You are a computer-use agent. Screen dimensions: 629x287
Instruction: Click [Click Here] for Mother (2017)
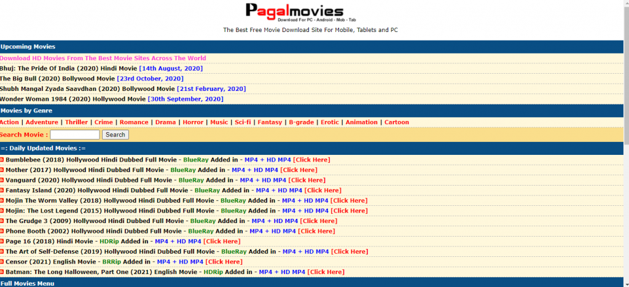click(x=299, y=170)
